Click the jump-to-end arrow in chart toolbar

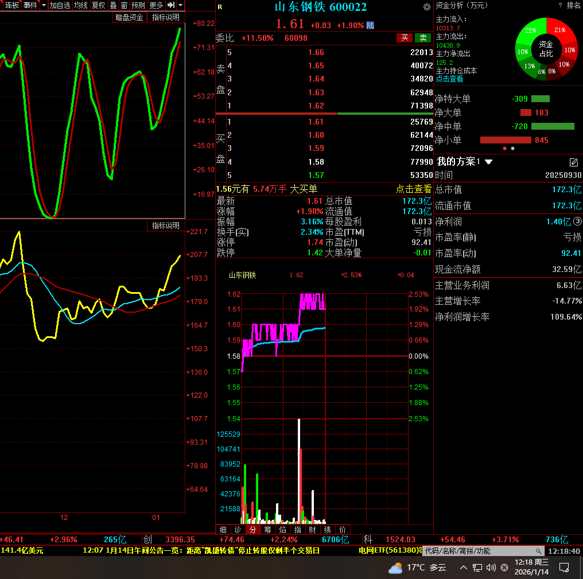[x=170, y=5]
